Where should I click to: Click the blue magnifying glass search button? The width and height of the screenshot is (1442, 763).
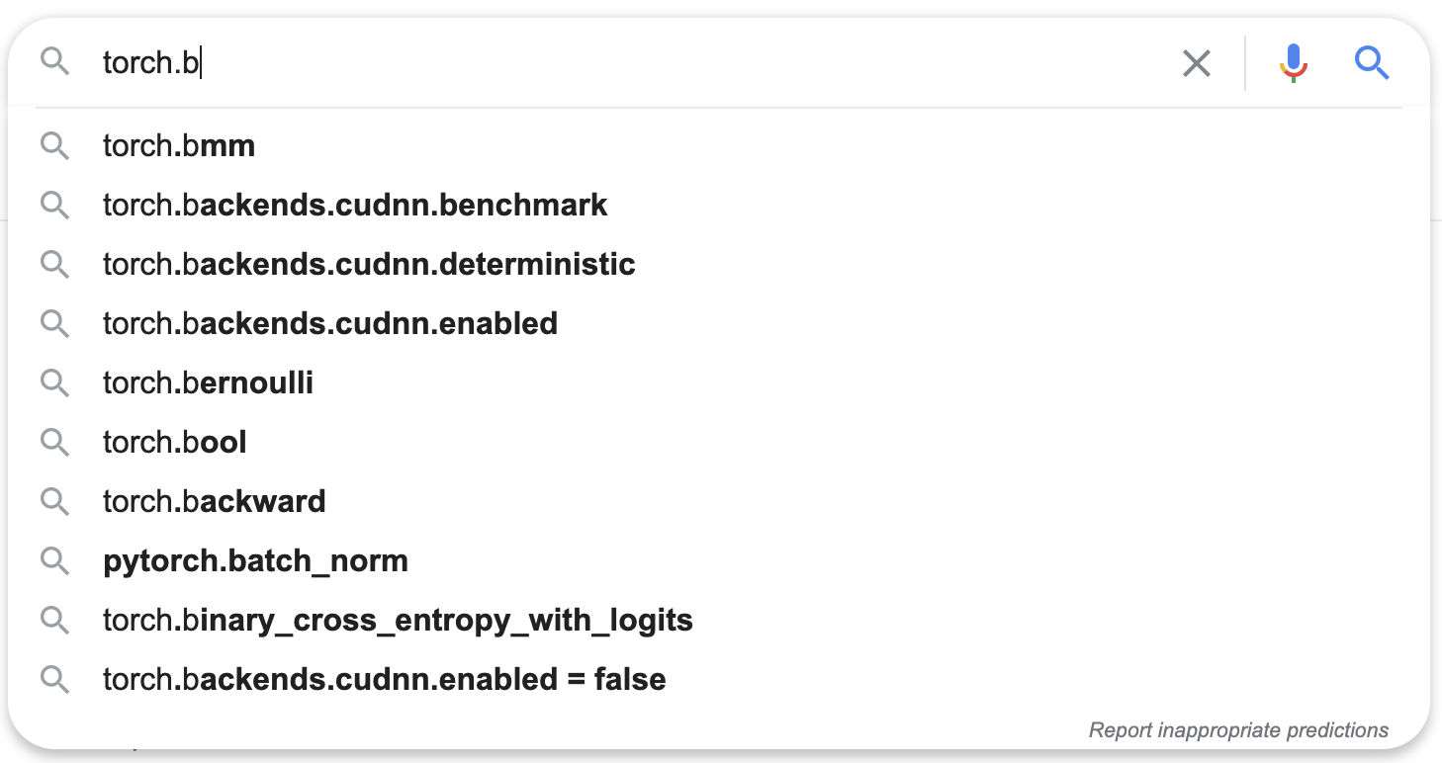click(1373, 64)
